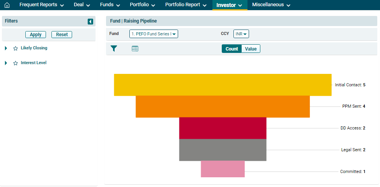Click the home icon in navigation bar

point(7,5)
